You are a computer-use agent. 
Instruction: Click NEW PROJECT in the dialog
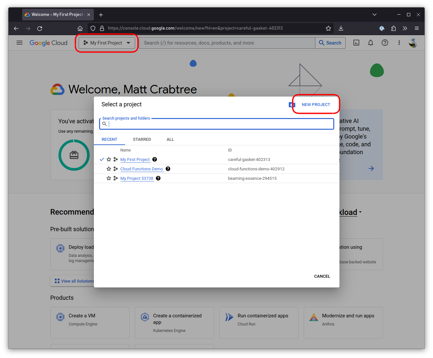coord(316,105)
